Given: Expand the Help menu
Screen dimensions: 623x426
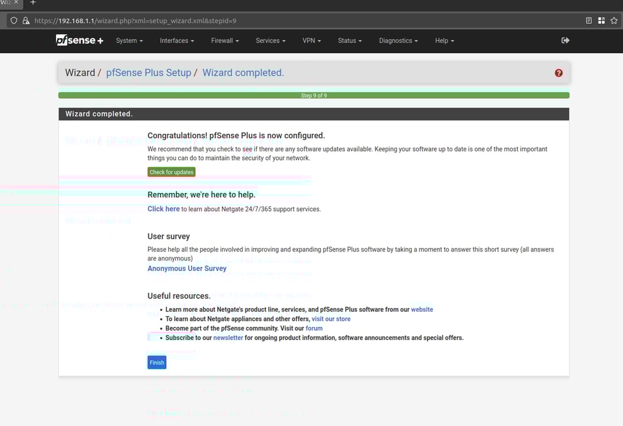Looking at the screenshot, I should (444, 41).
